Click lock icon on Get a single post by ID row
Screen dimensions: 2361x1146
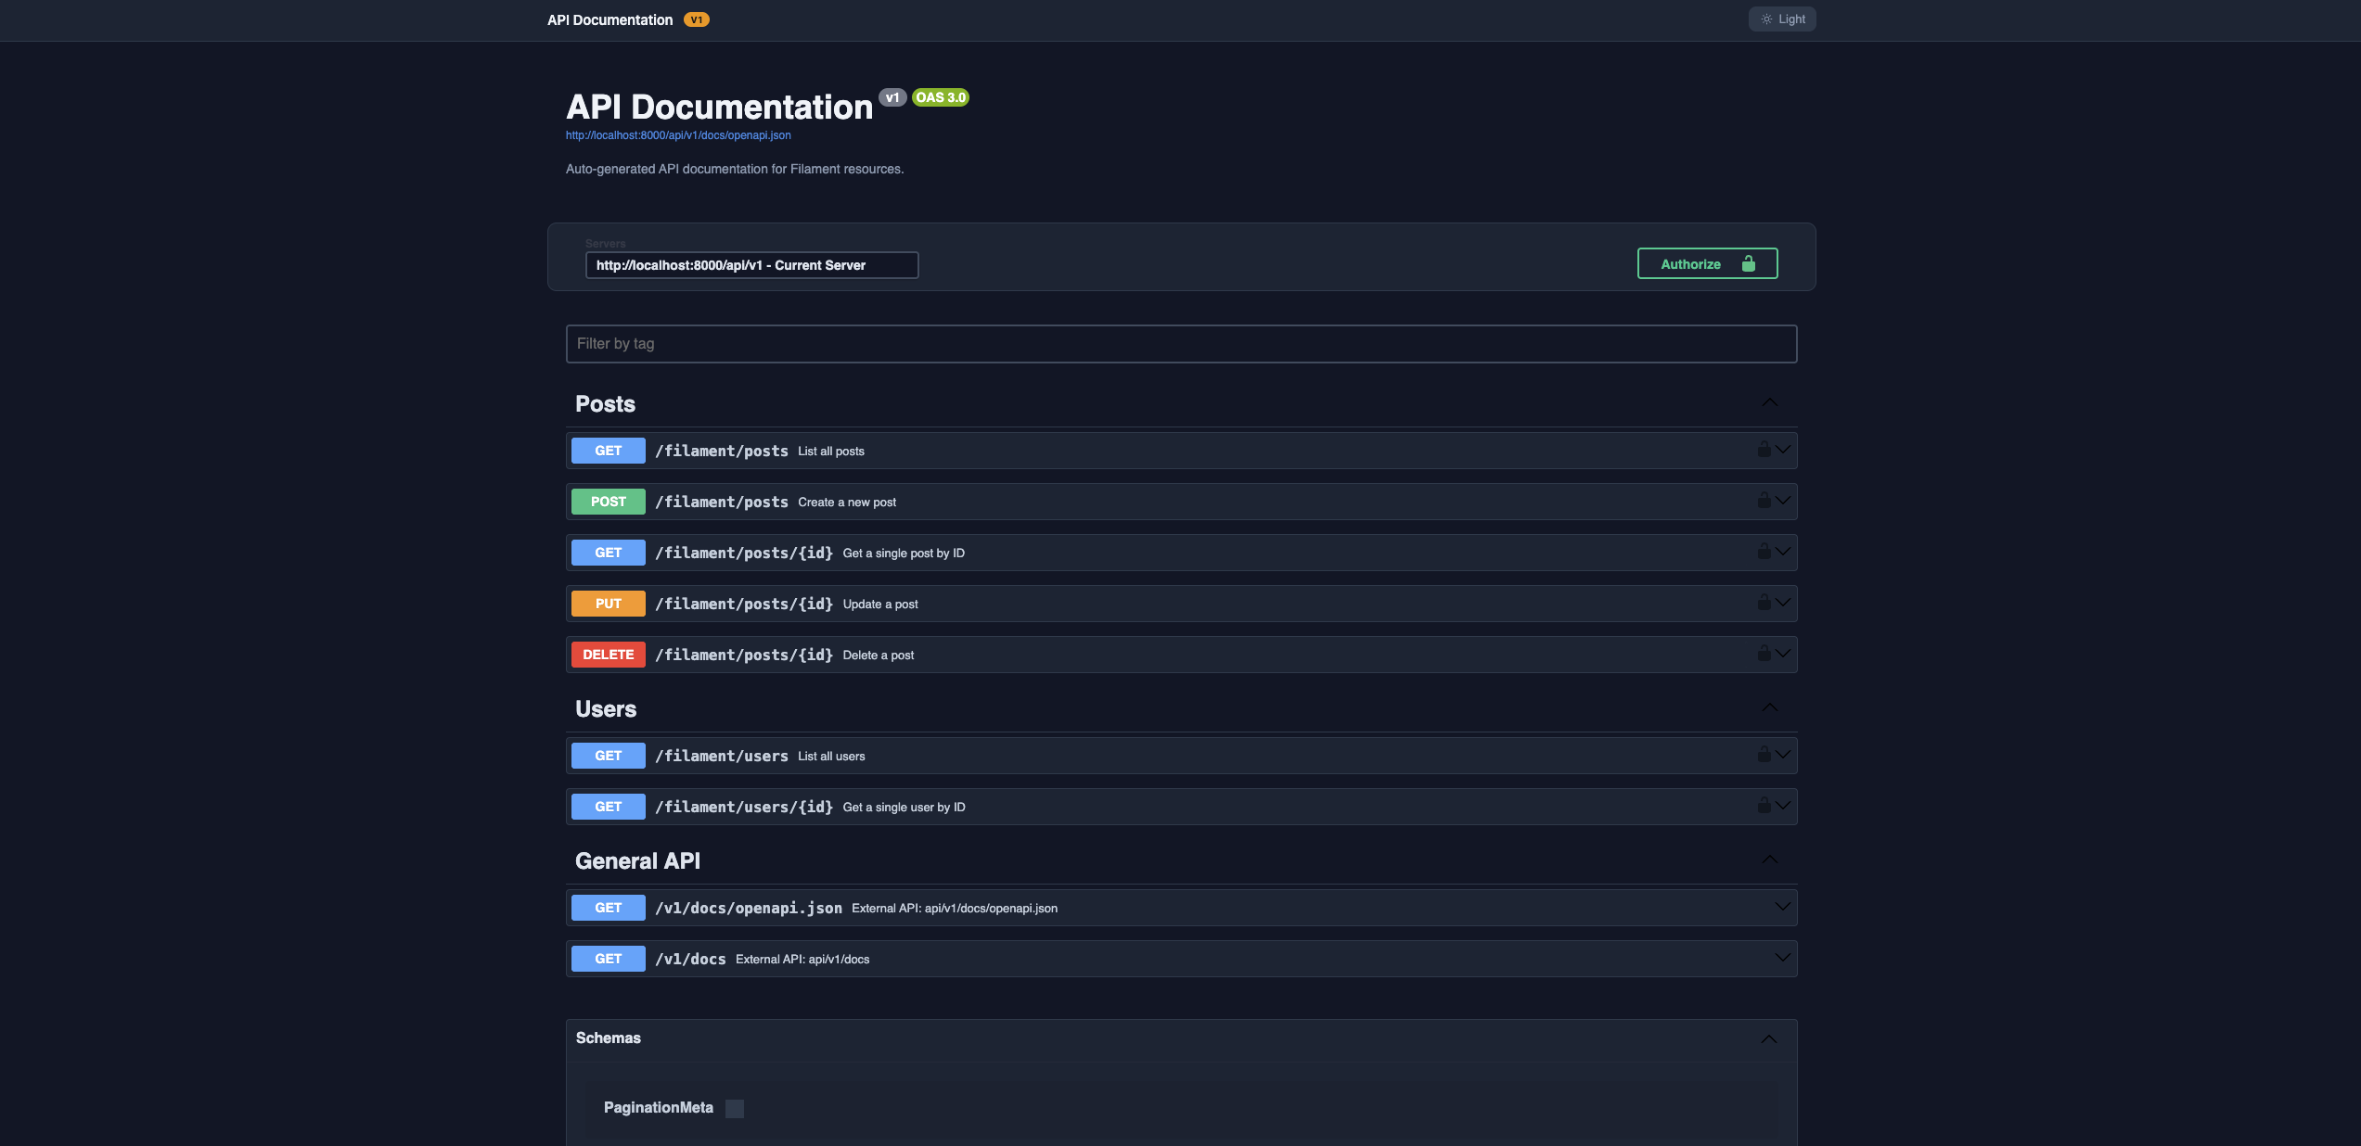[x=1764, y=552]
